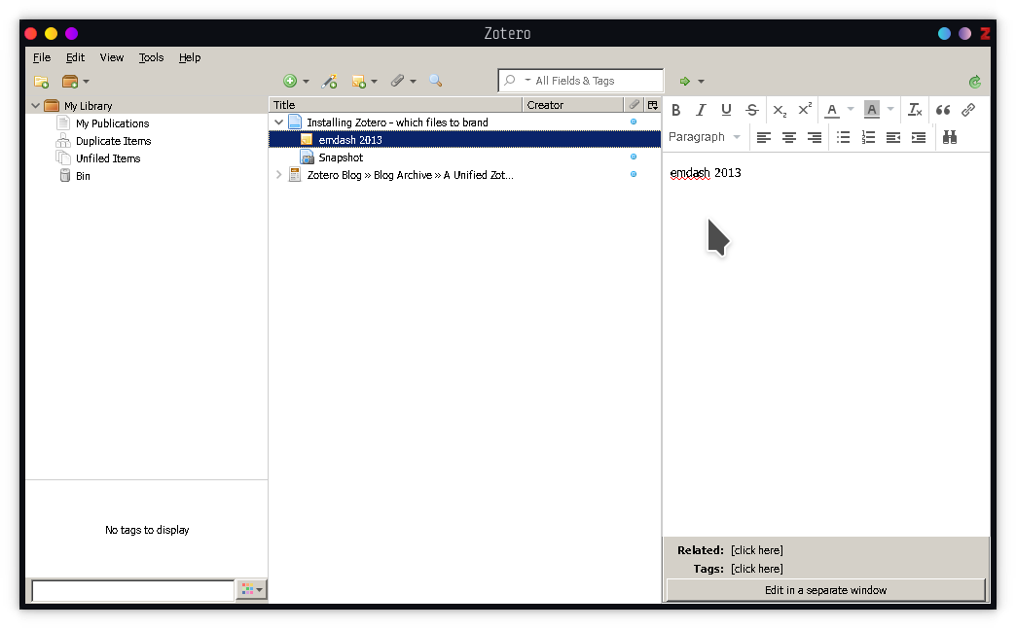This screenshot has width=1016, height=629.
Task: Click Edit in a separate window
Action: click(825, 590)
